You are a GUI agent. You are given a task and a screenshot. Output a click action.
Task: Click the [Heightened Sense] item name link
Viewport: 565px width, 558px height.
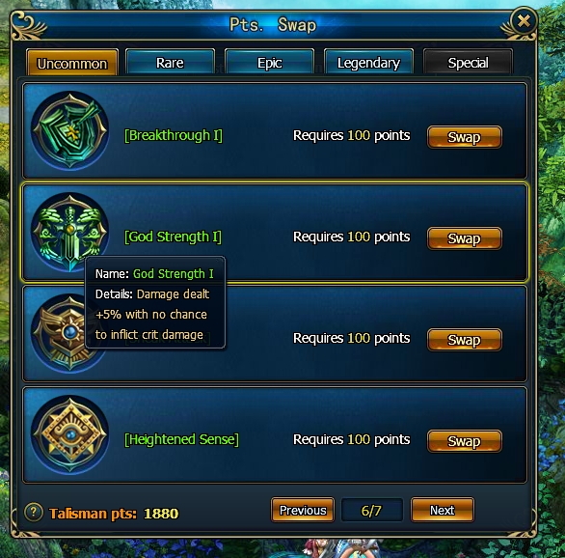tap(181, 439)
